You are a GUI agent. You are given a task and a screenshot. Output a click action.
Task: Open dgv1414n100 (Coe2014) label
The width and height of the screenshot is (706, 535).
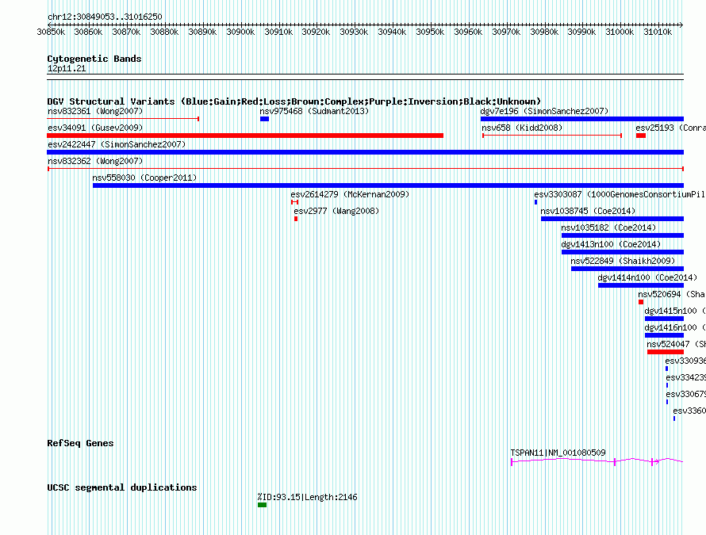point(647,277)
